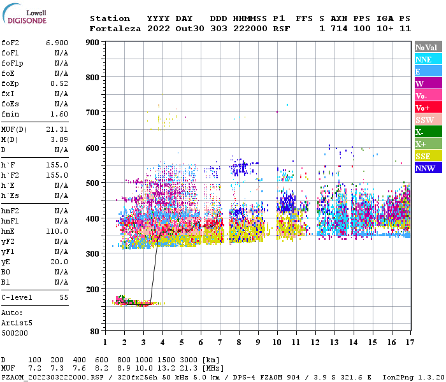
Task: Click the hmF2 label
Action: [x=10, y=211]
